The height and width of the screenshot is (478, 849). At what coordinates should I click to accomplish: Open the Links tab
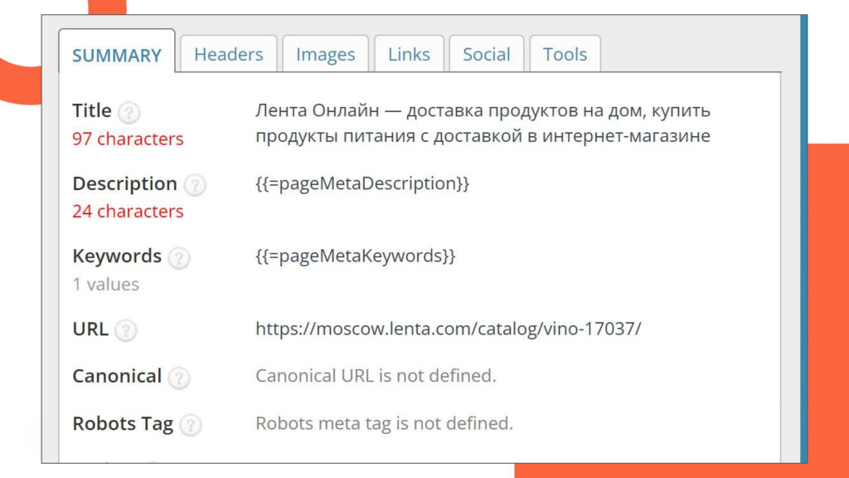coord(409,54)
